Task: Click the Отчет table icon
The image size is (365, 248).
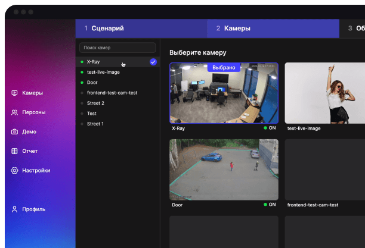Action: (15, 151)
